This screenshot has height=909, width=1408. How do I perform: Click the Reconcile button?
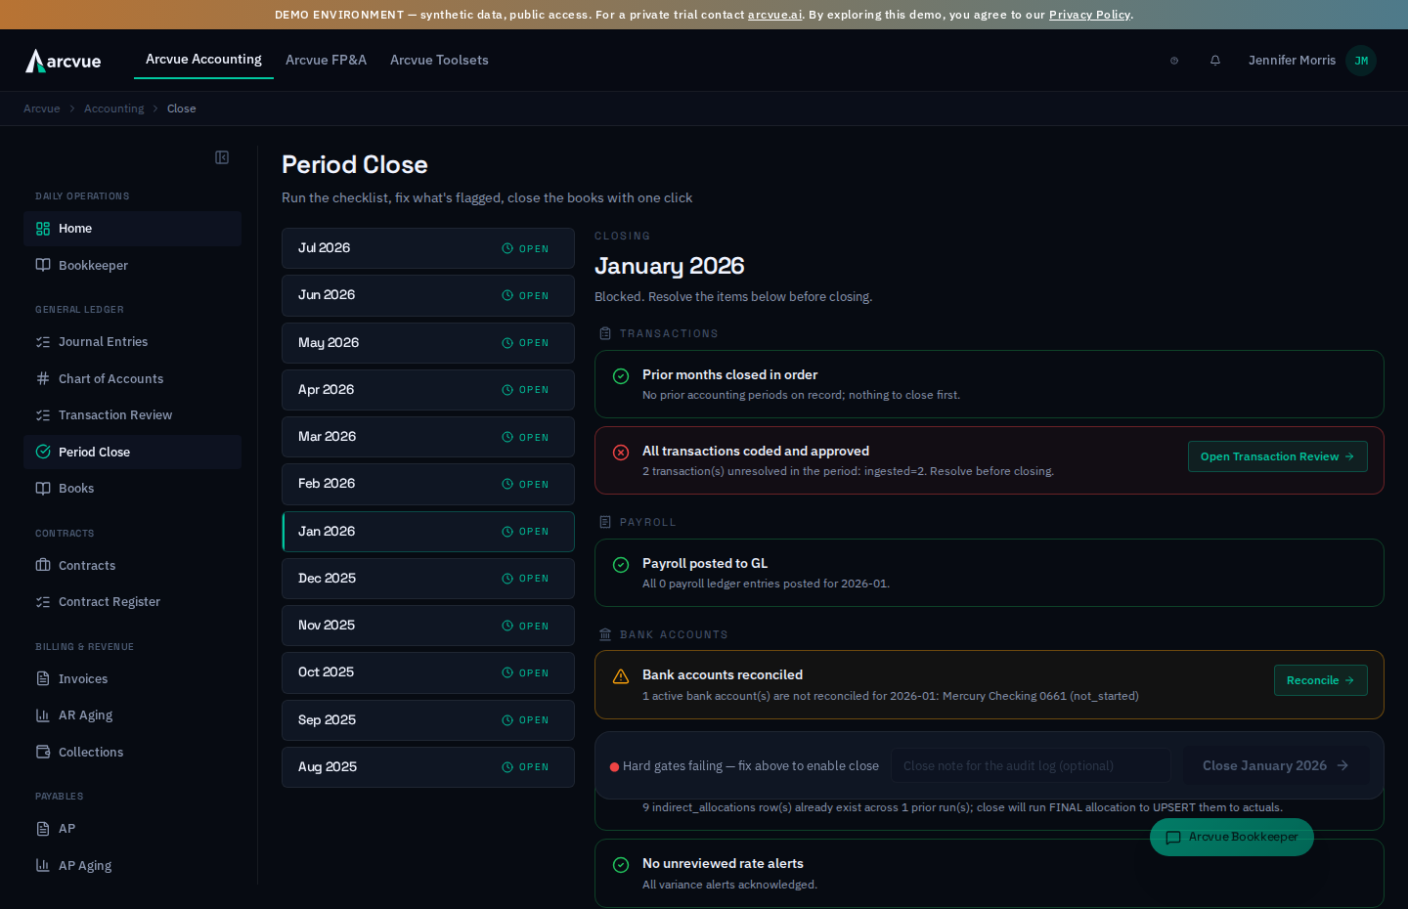point(1320,680)
